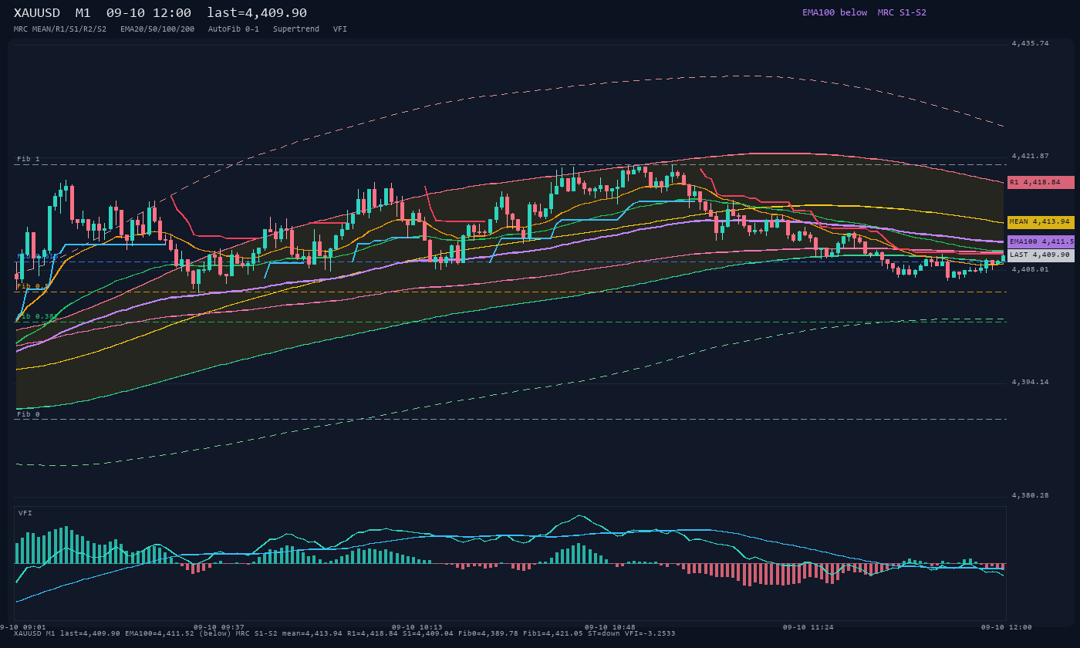The height and width of the screenshot is (648, 1080).
Task: Select the 'Fib 0' level label
Action: coord(29,414)
